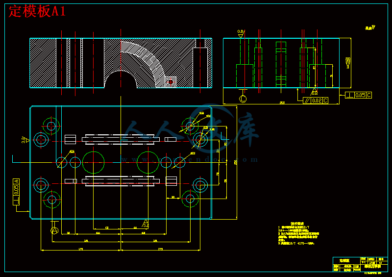Click the left large green circle at plate center
Screen dimensions: 392x277
[x=93, y=162]
